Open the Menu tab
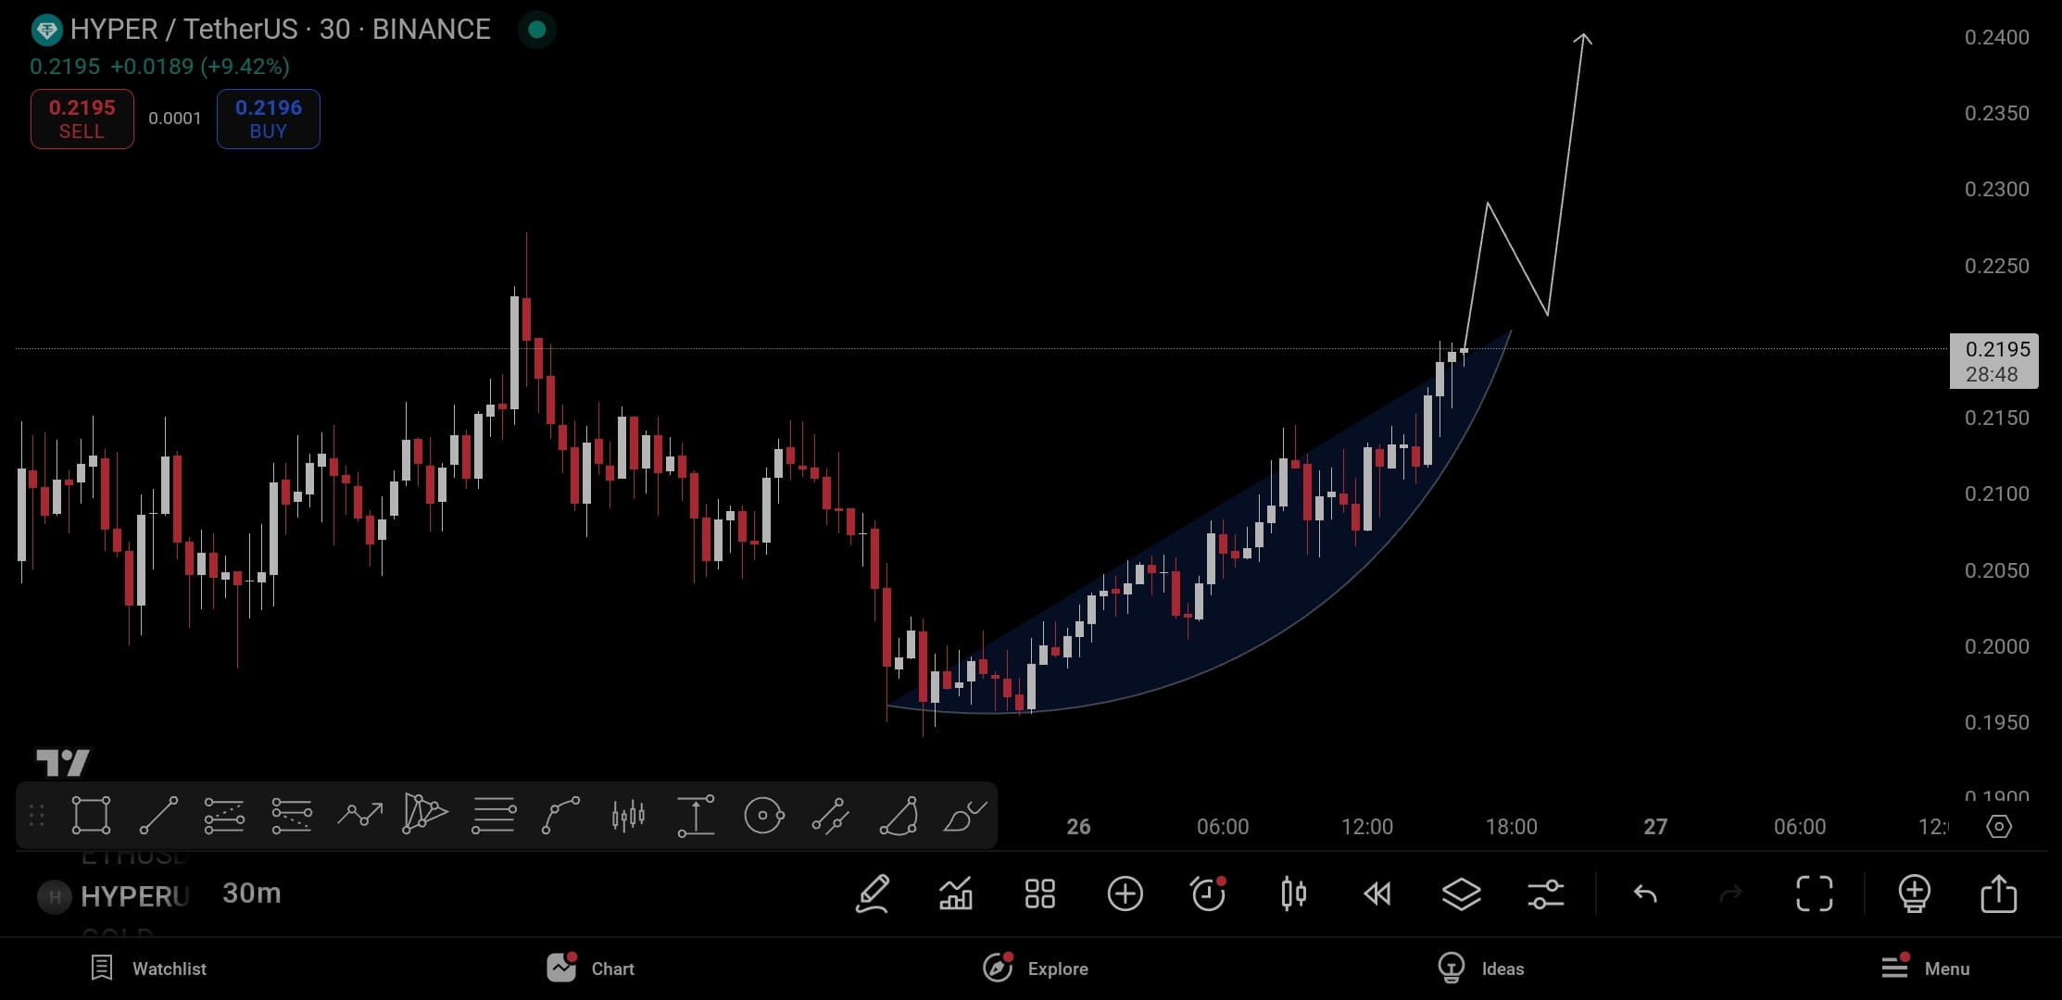This screenshot has width=2062, height=1000. 1925,968
